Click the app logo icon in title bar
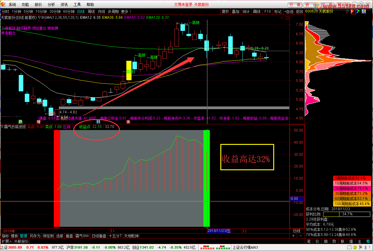The width and height of the screenshot is (373, 251). (4, 4)
